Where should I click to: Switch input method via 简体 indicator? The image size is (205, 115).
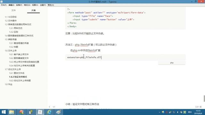[190, 112]
